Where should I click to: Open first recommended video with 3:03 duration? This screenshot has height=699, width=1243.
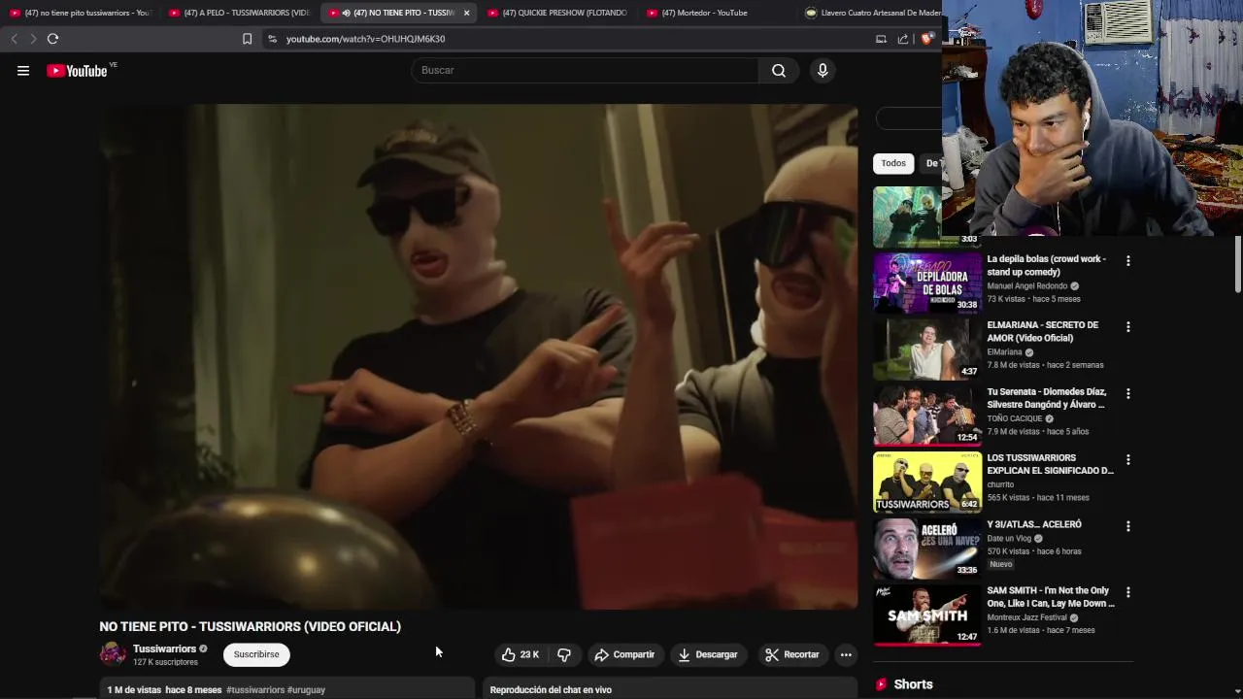(x=907, y=216)
